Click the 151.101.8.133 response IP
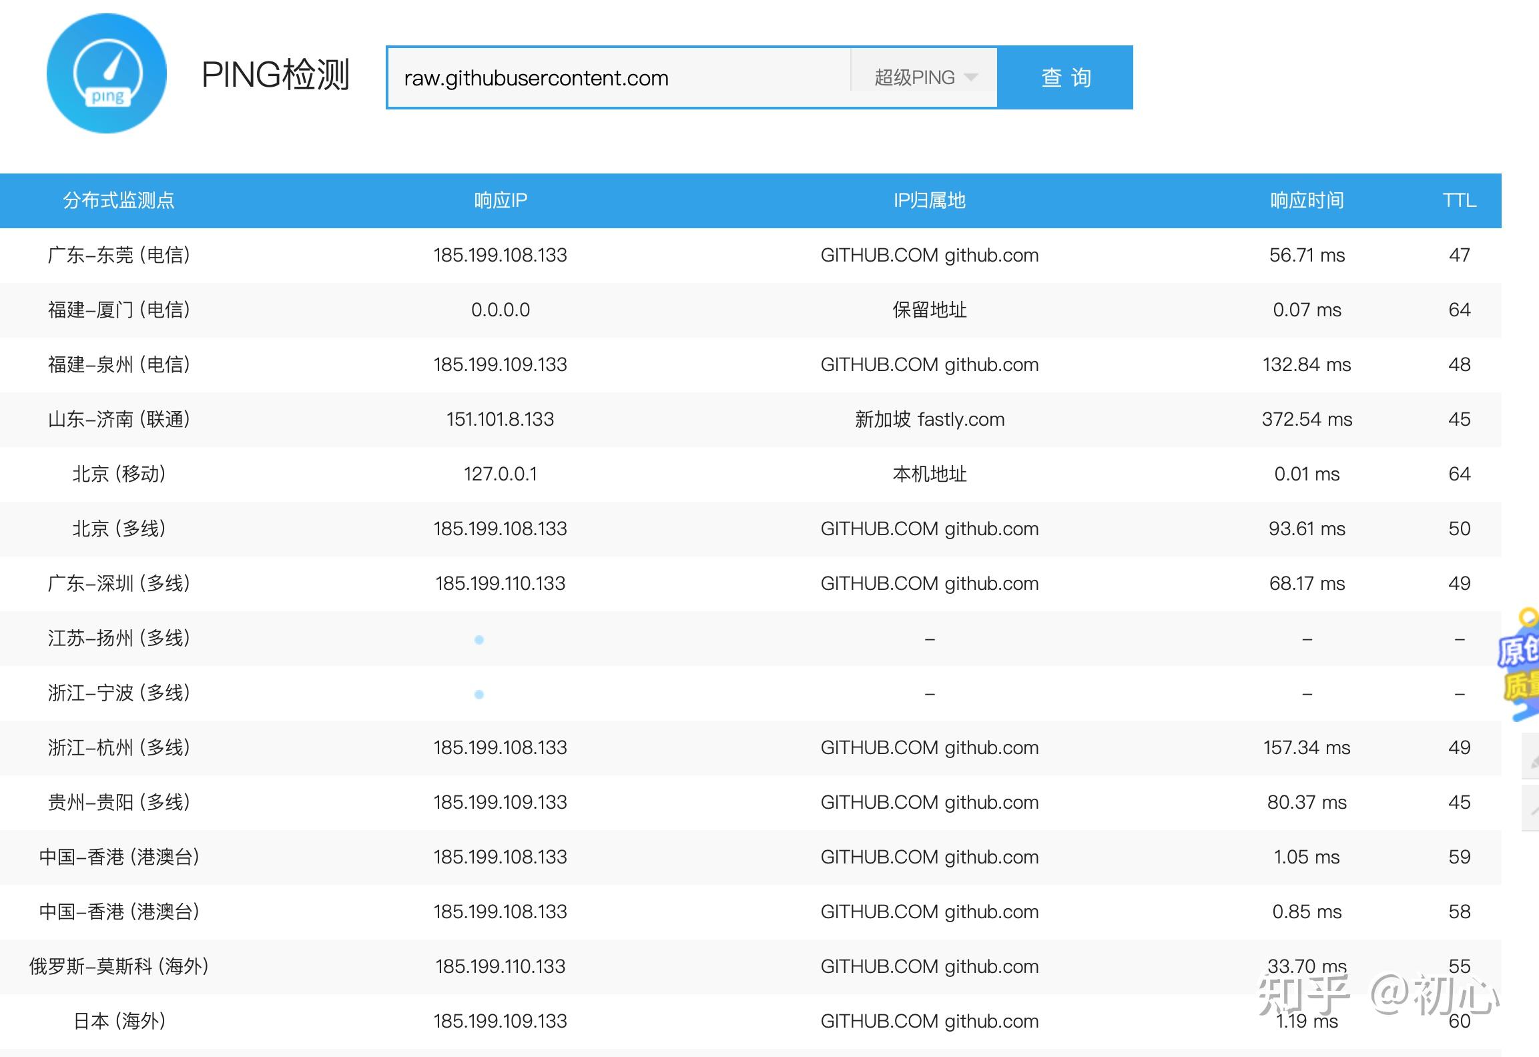 501,419
